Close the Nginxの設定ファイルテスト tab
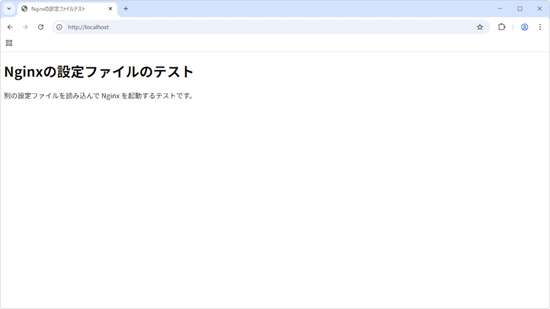This screenshot has height=309, width=550. (110, 8)
